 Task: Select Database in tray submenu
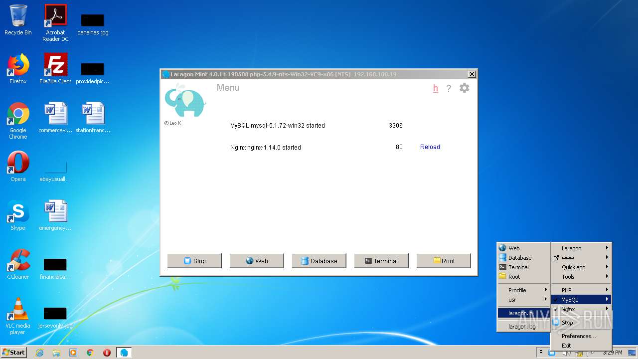(x=523, y=258)
